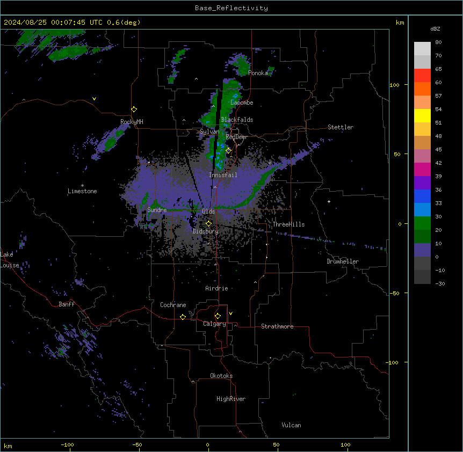
Task: Click the yellow 51-54 dBZ legend swatch
Action: pyautogui.click(x=422, y=116)
